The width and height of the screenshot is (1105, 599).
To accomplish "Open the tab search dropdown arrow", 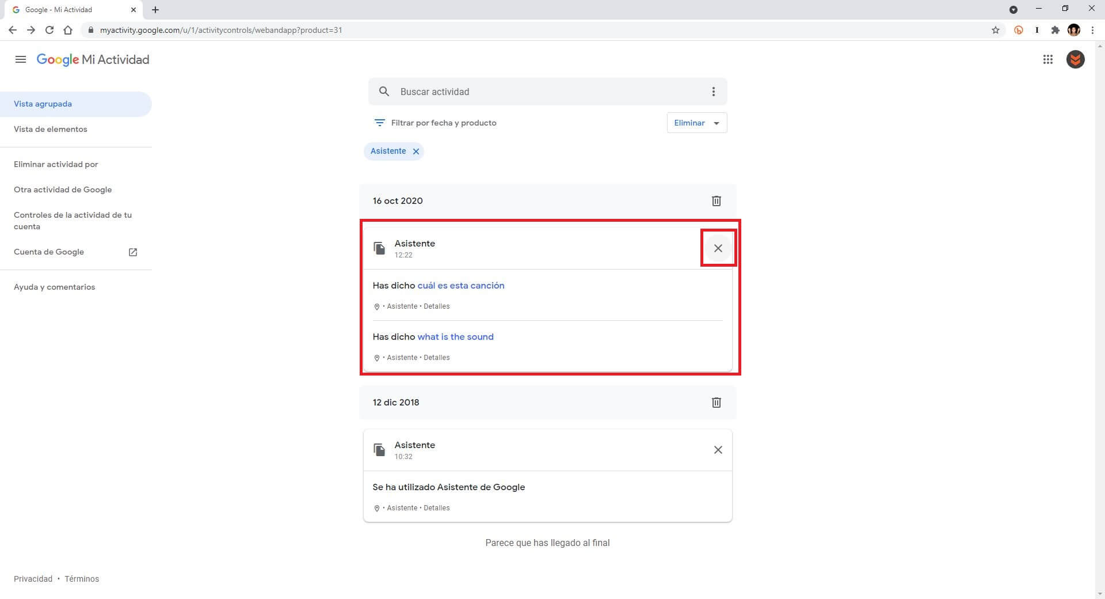I will 1013,10.
